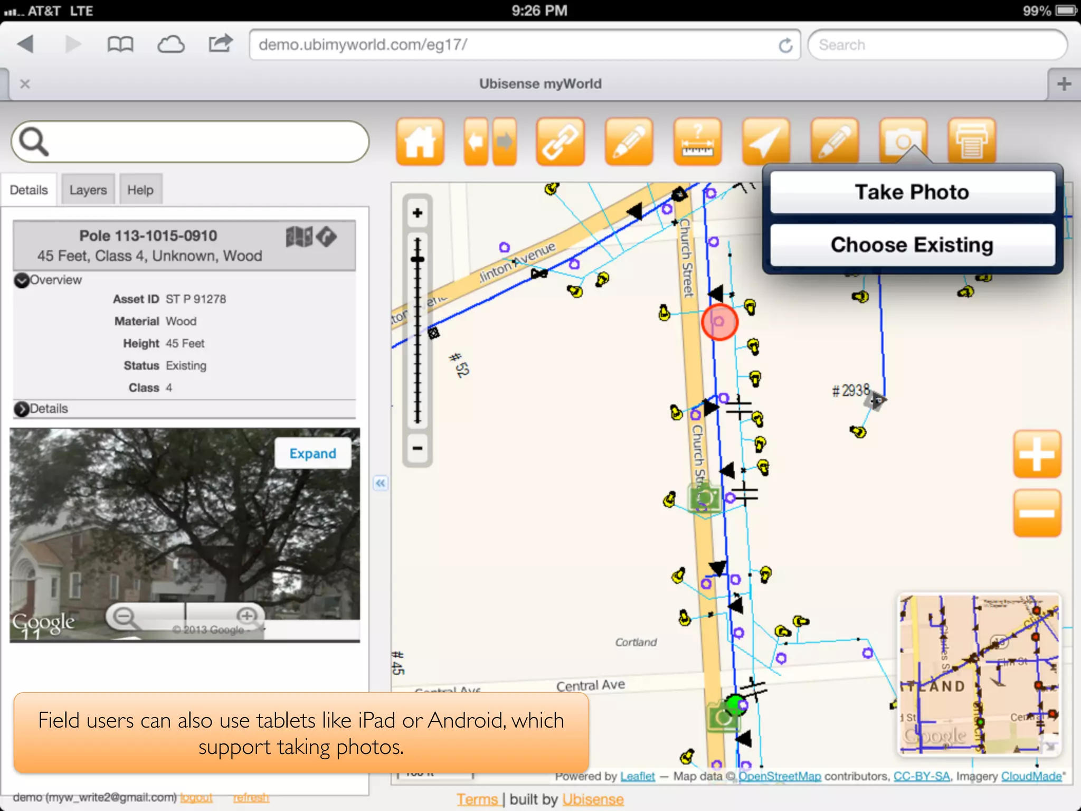The width and height of the screenshot is (1081, 811).
Task: Click the Asset ID value ST P 91278
Action: [196, 299]
